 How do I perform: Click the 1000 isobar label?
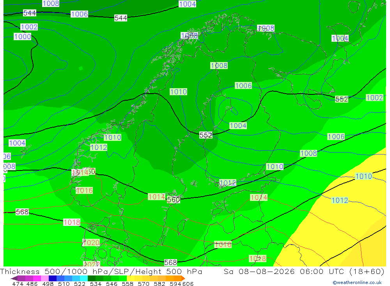coord(22,37)
